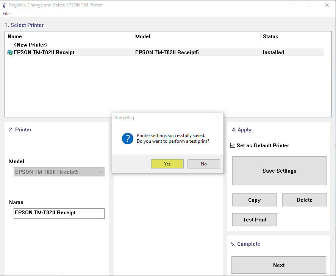336x276 pixels.
Task: Click the Copy button
Action: (254, 200)
